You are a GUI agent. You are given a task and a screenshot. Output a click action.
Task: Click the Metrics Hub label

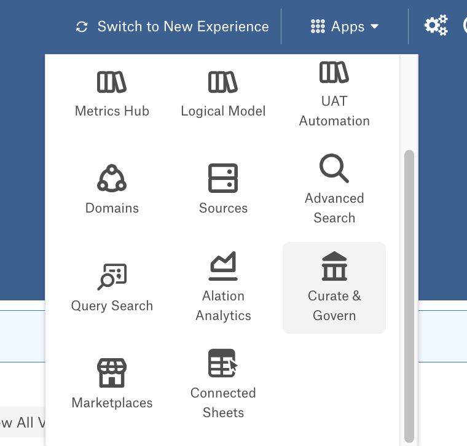[x=112, y=111]
